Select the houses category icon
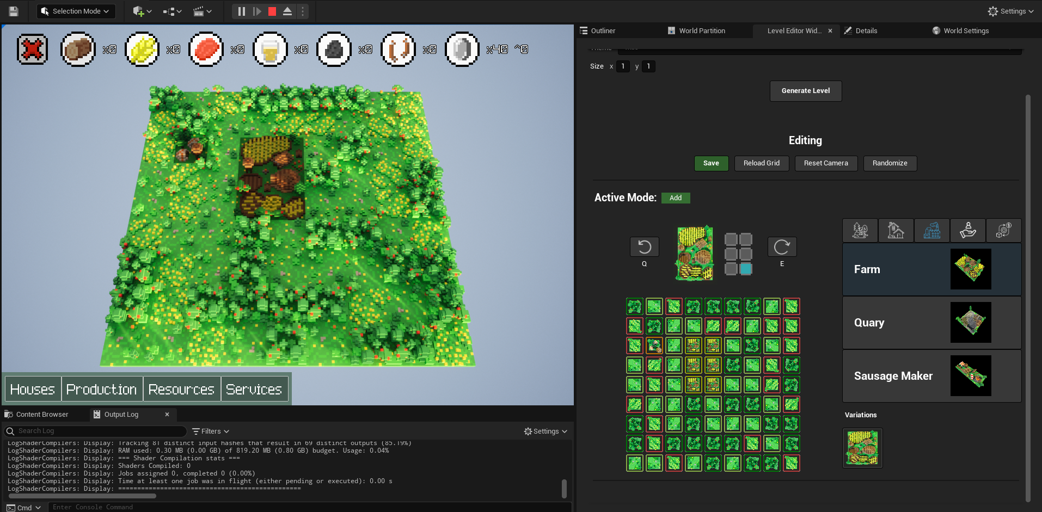 [x=896, y=231]
